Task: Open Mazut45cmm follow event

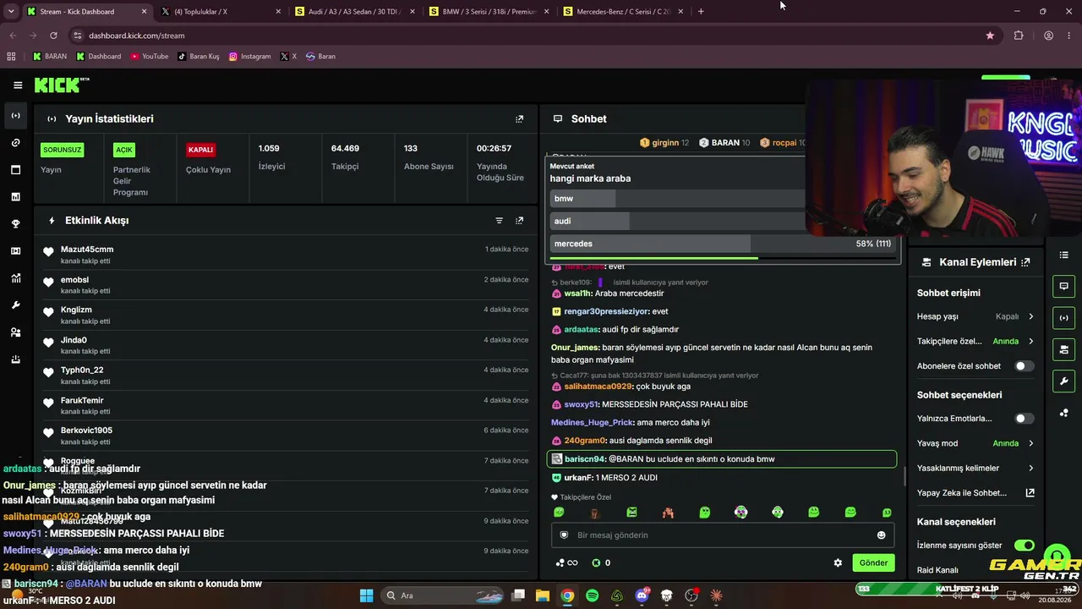Action: click(x=287, y=255)
